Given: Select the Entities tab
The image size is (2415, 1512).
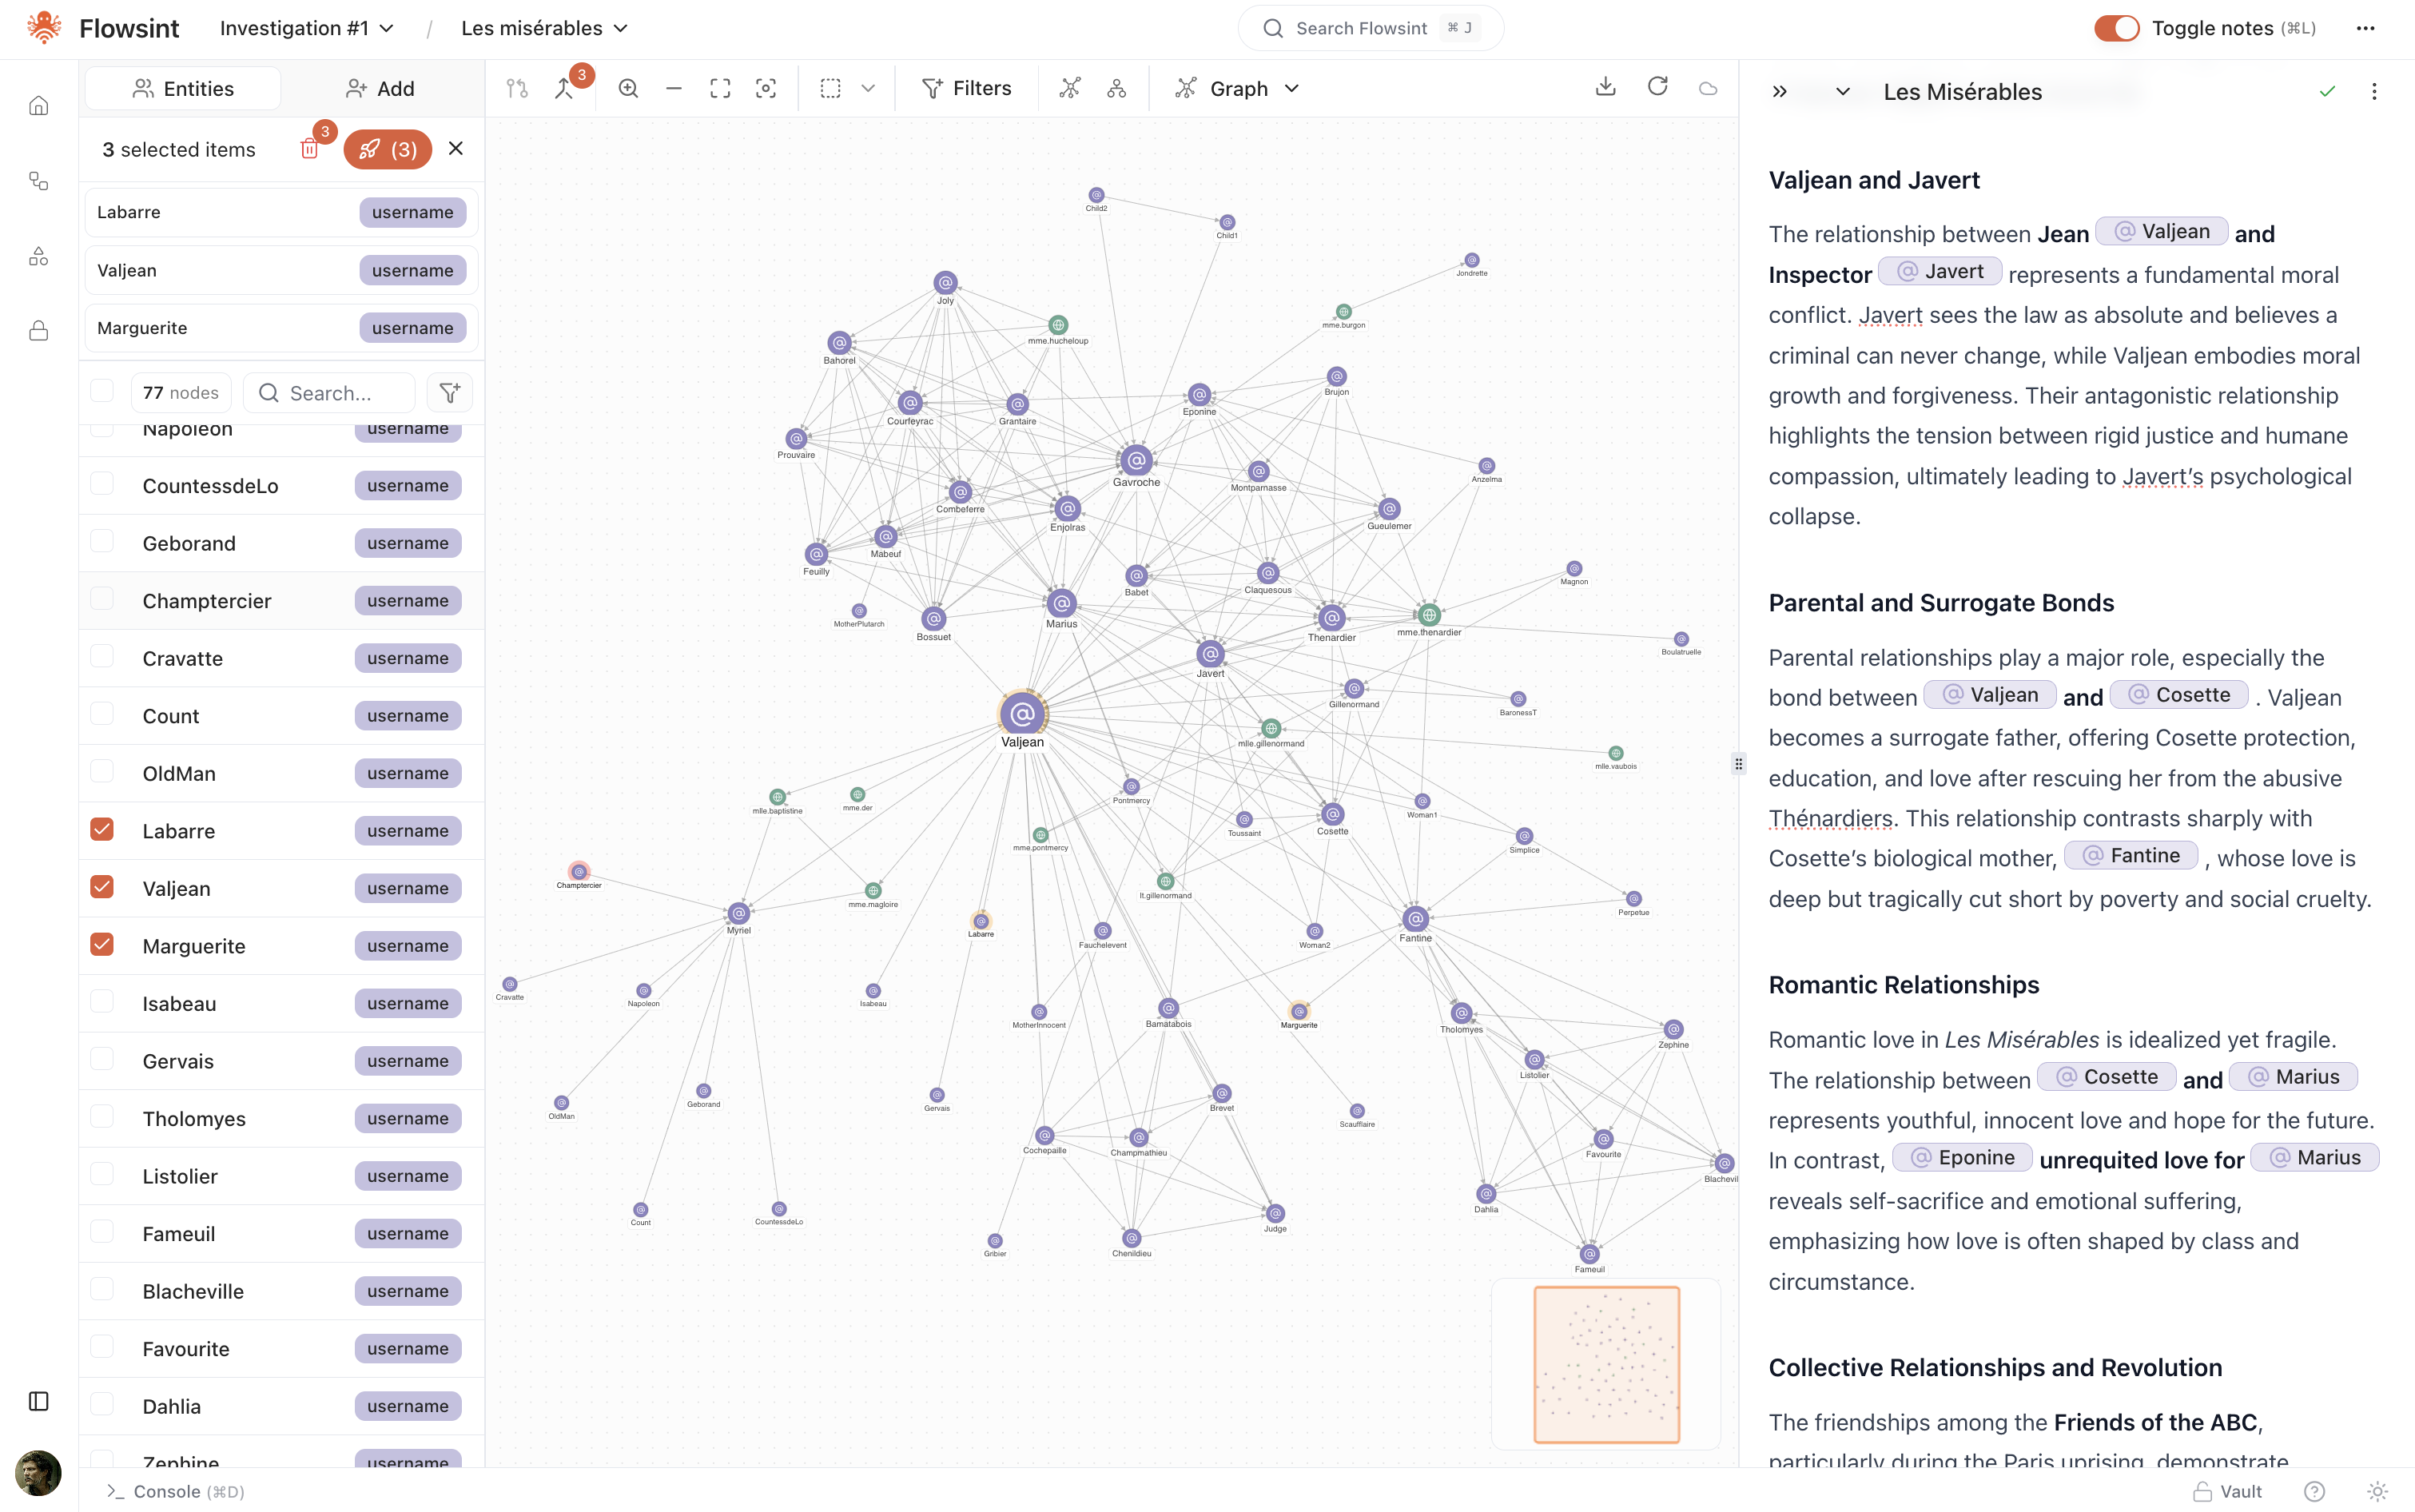Looking at the screenshot, I should click(183, 88).
